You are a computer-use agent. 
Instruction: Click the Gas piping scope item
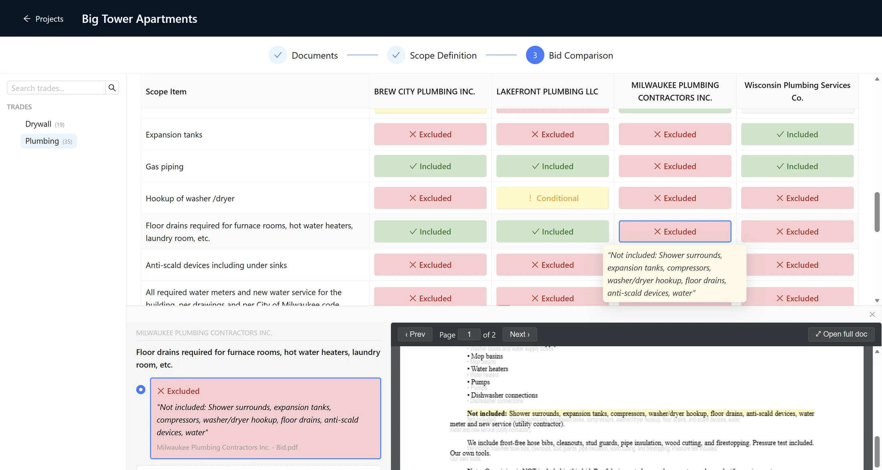click(x=164, y=167)
